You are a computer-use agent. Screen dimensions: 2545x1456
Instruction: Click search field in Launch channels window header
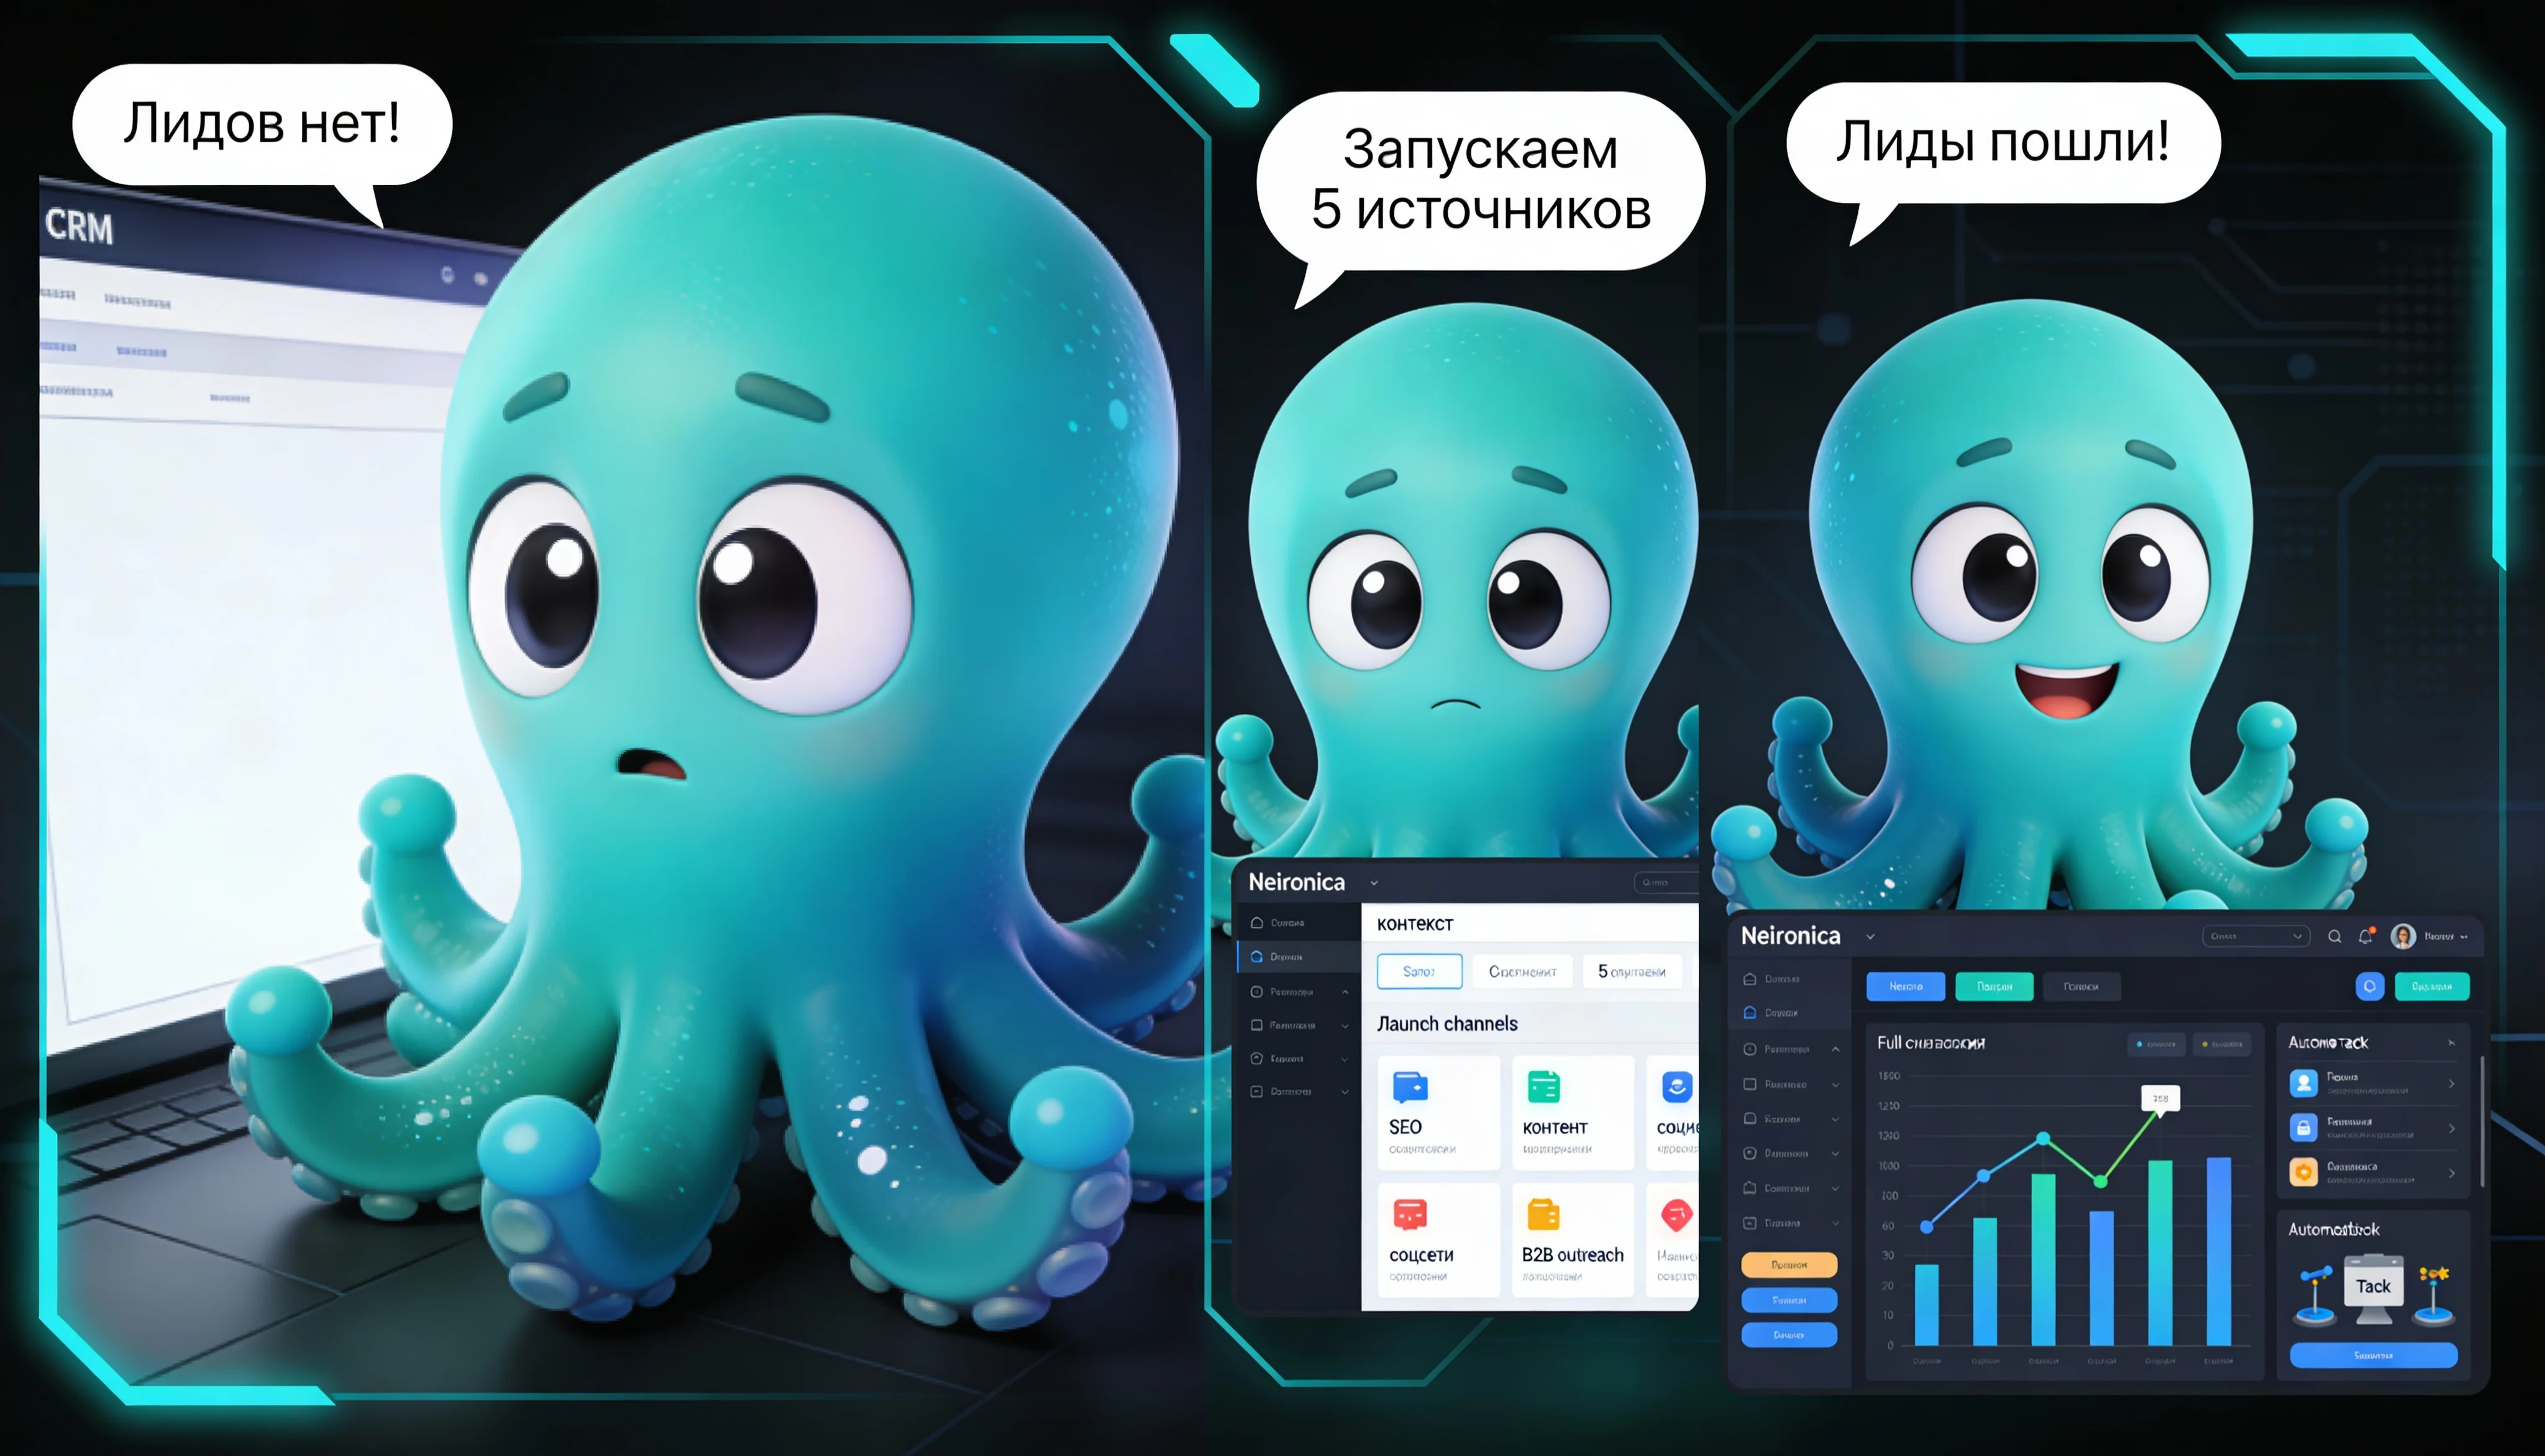point(1668,882)
